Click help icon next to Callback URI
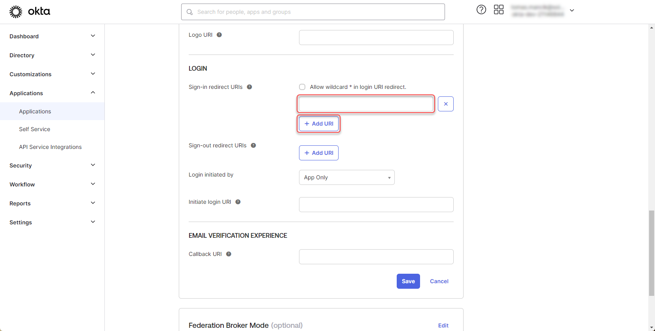Viewport: 655px width, 331px height. pos(229,254)
